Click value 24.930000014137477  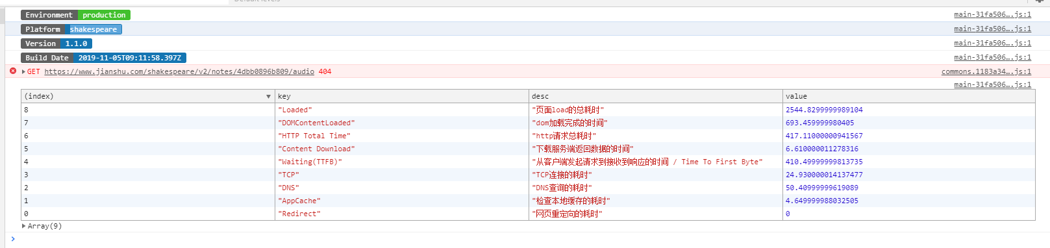pyautogui.click(x=824, y=175)
